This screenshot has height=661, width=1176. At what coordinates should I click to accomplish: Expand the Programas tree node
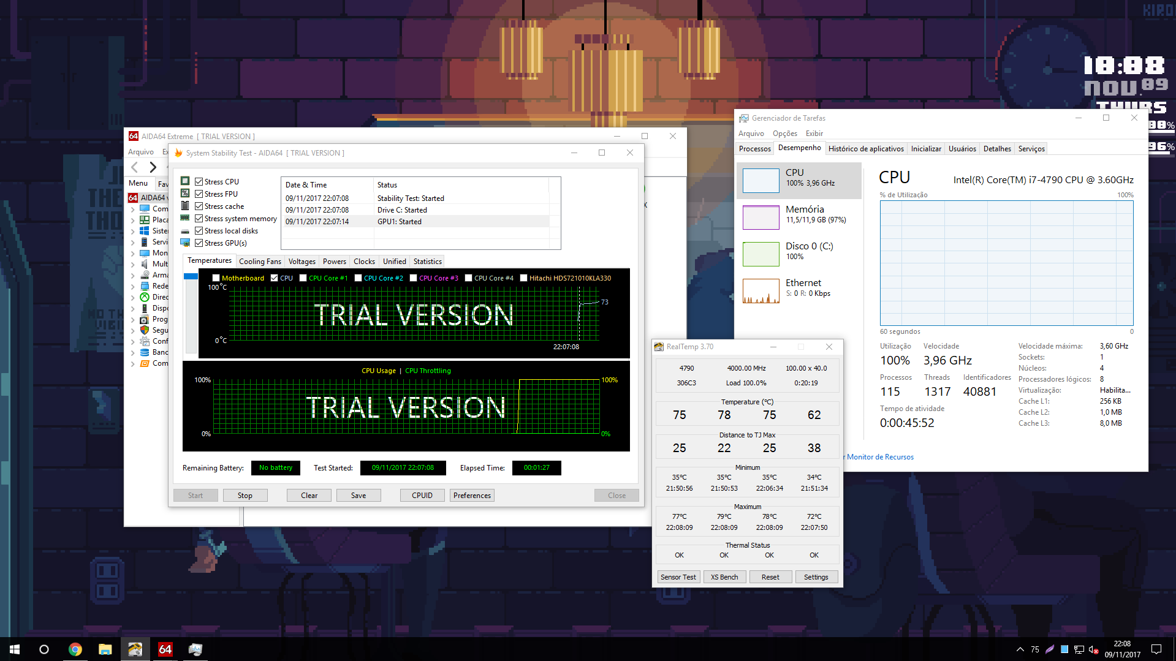pos(133,319)
